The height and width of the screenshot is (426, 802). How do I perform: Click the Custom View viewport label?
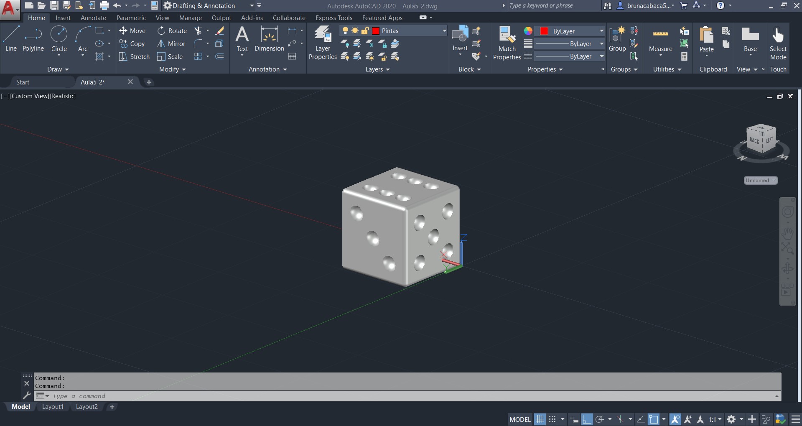coord(30,96)
